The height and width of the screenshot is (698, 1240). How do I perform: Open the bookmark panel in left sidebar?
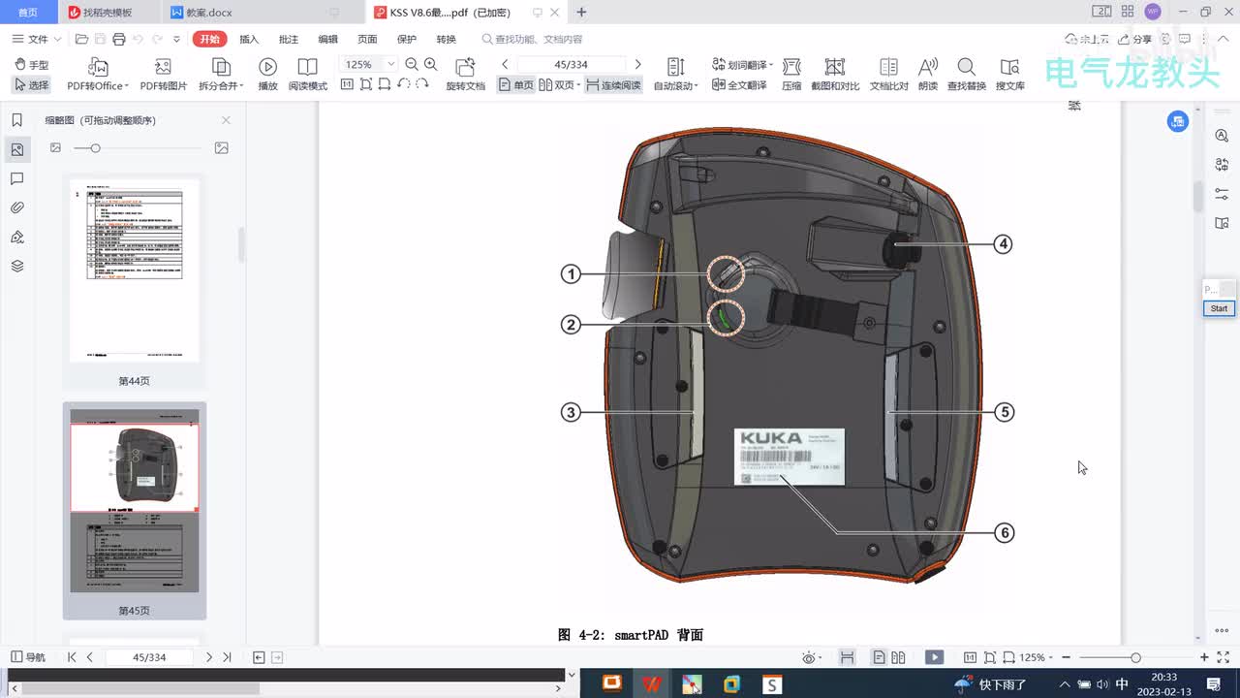coord(16,120)
